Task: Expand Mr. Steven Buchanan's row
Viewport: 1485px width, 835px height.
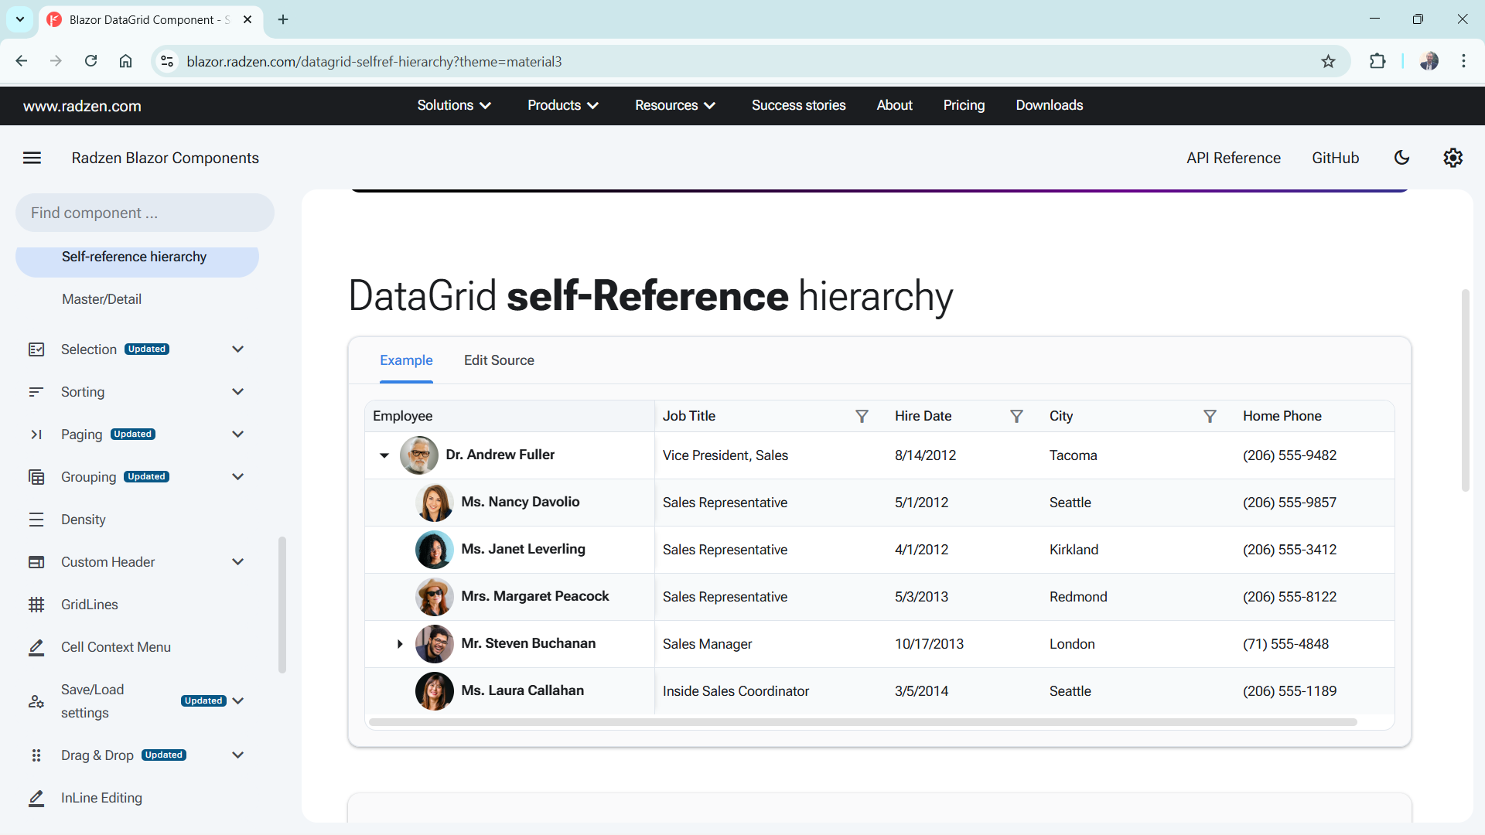Action: [400, 644]
